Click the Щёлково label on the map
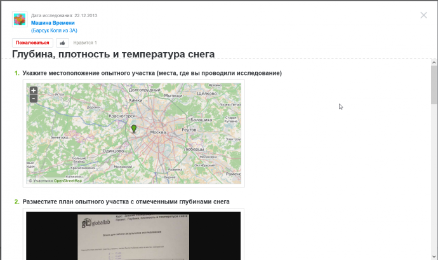Viewport: 438px width, 260px height. [207, 93]
